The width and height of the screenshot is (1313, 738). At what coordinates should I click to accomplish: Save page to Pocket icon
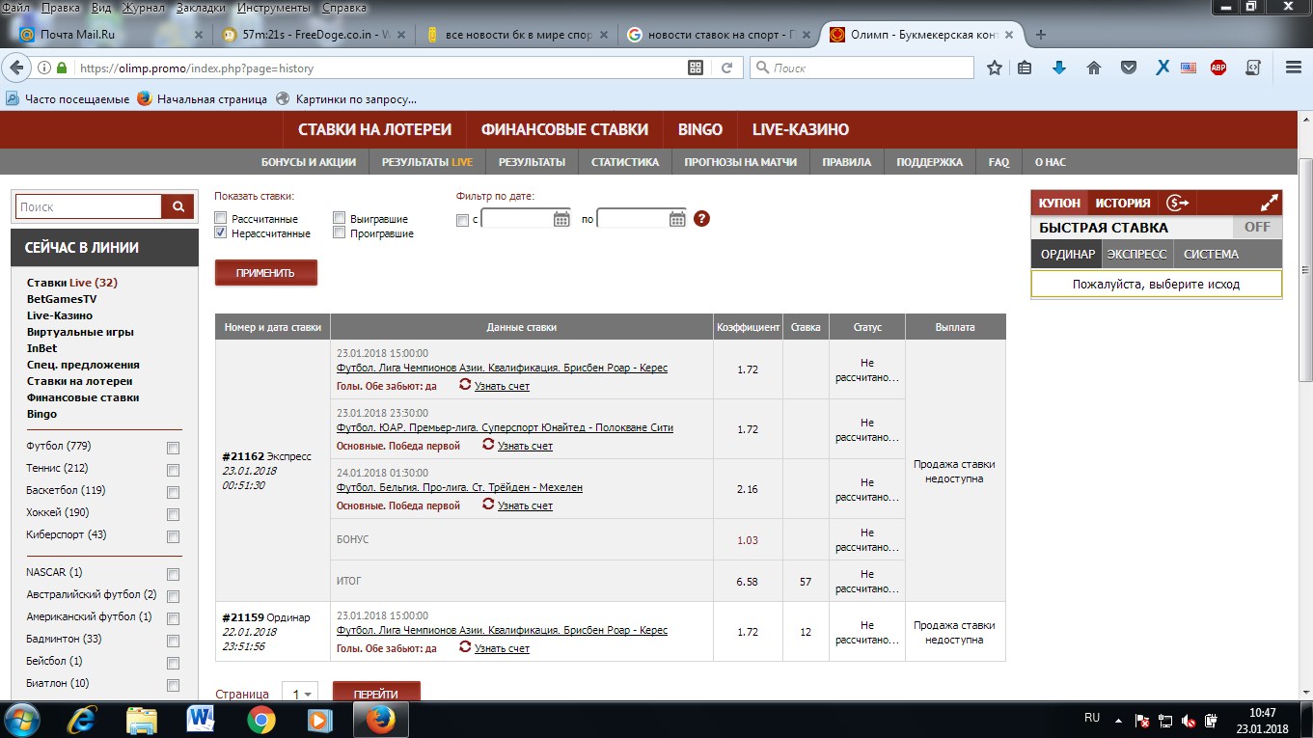[x=1128, y=68]
